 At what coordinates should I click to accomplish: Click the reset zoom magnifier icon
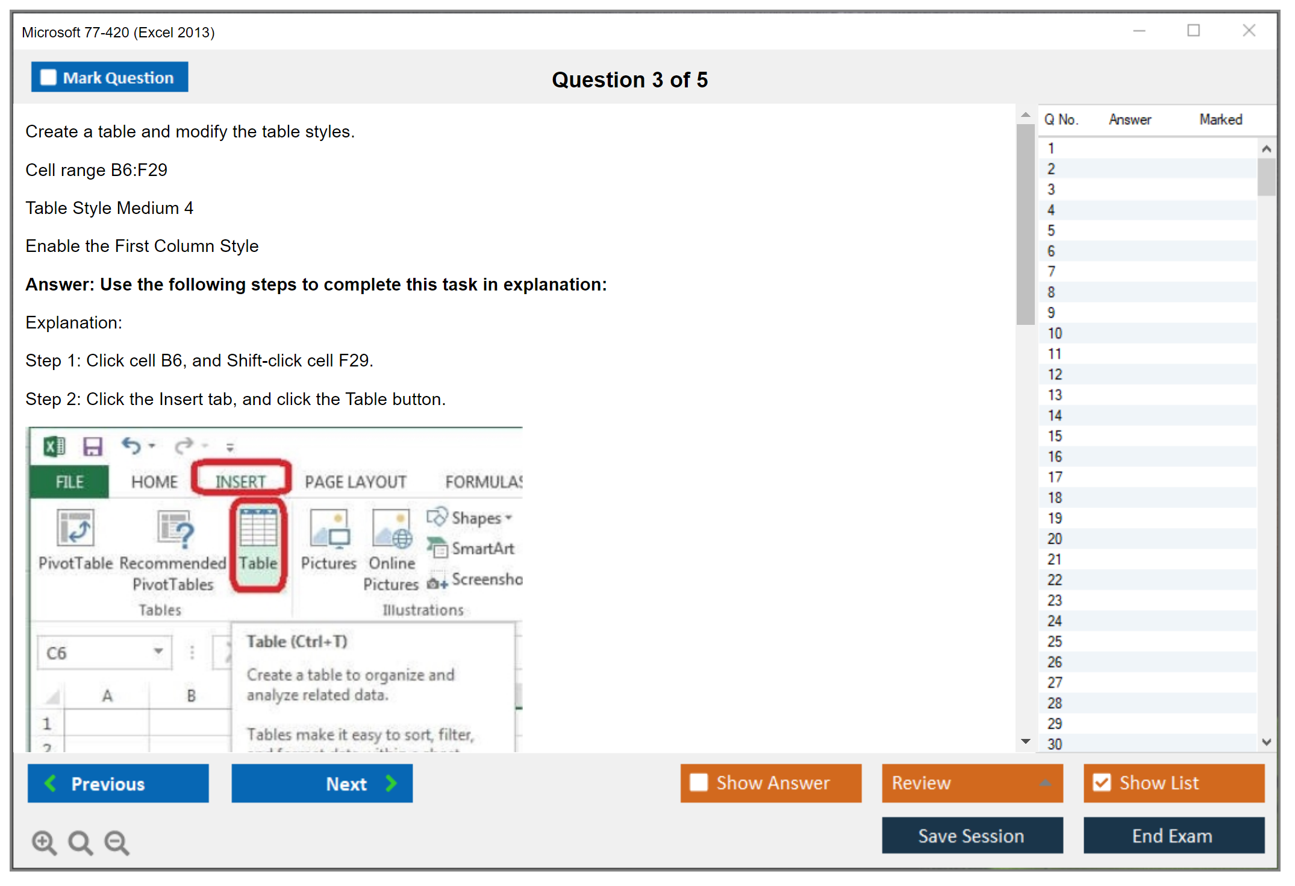coord(80,842)
